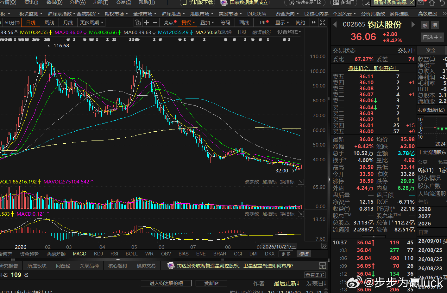This screenshot has width=447, height=293.
Task: Expand the timeline scroll arrows icon
Action: [324, 246]
